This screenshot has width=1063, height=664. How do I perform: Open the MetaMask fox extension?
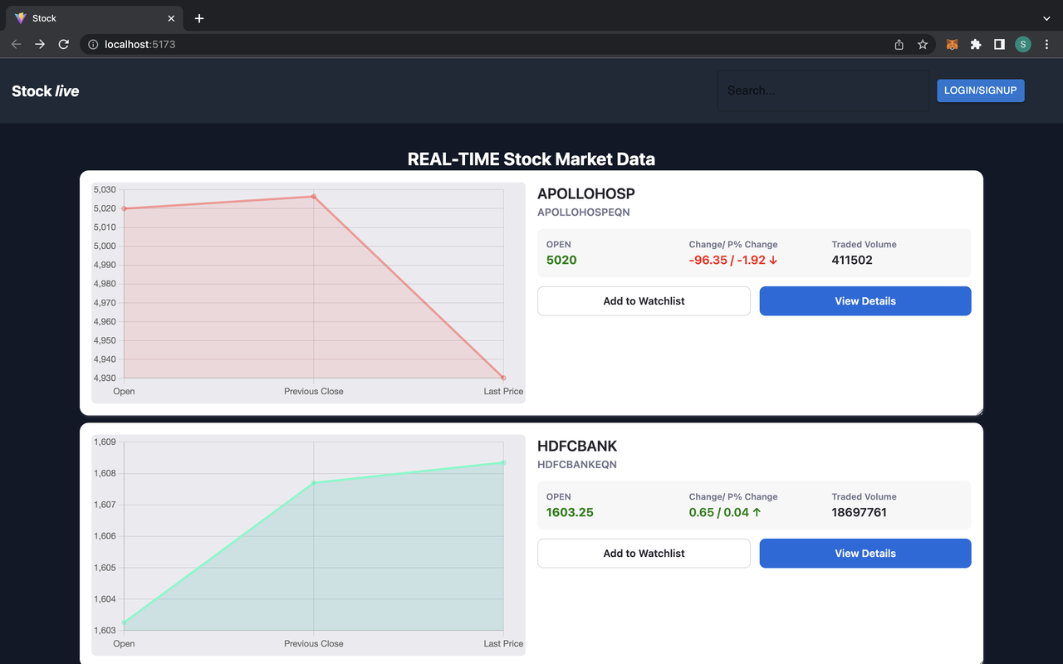tap(952, 44)
